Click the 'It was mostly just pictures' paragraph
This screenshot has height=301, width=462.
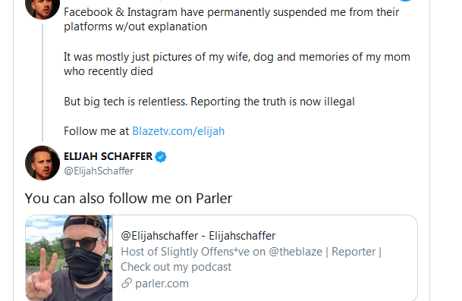[x=237, y=64]
